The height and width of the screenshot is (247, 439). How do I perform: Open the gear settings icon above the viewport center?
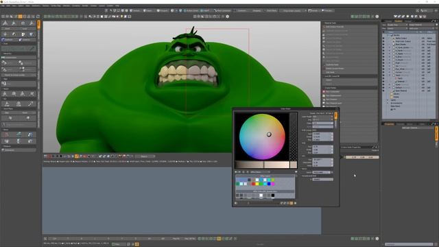[x=227, y=16]
